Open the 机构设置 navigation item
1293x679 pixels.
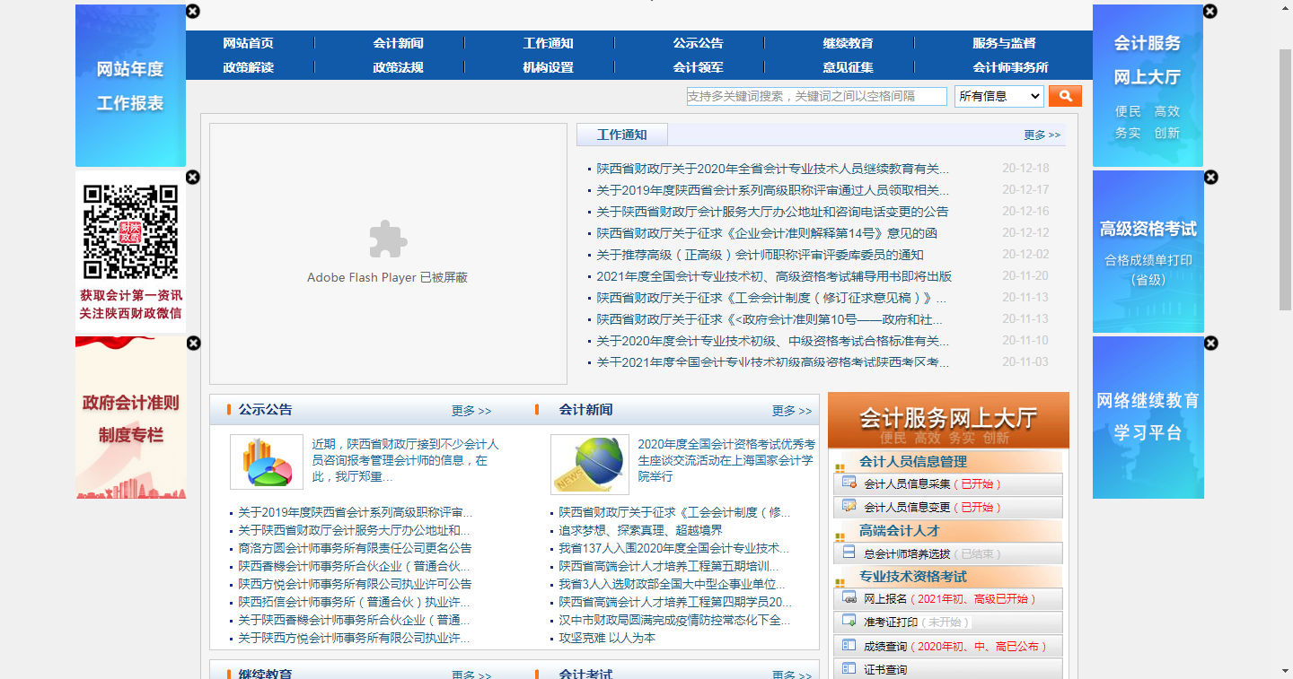pos(549,67)
